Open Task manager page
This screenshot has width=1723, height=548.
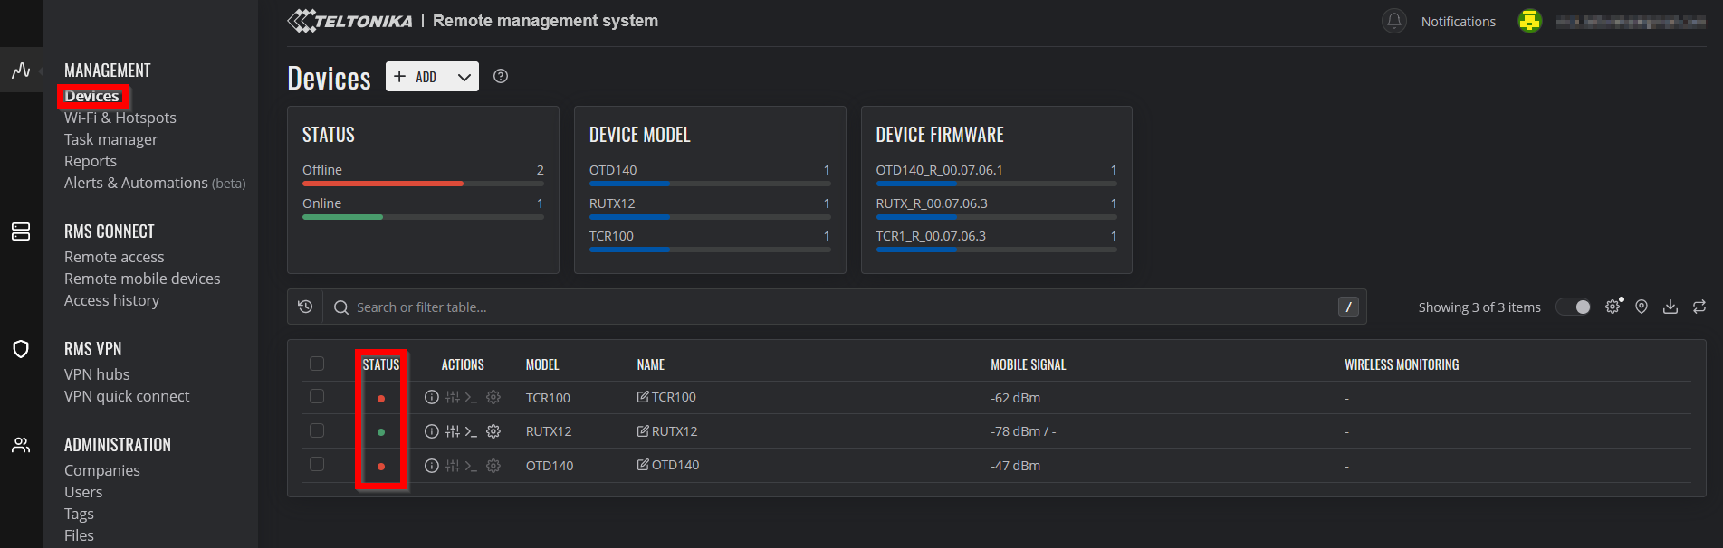110,139
